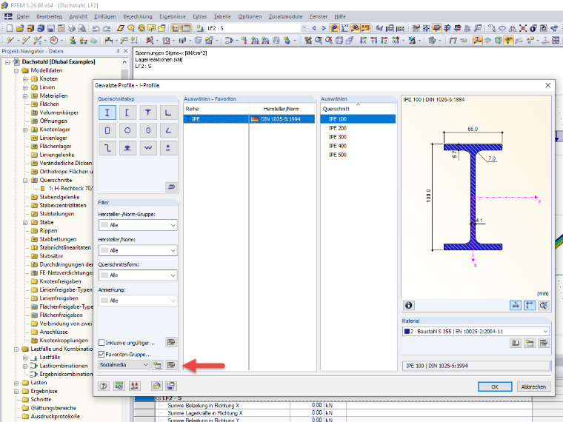This screenshot has width=563, height=422.
Task: Select the IPE 200 cross-section
Action: tap(358, 128)
